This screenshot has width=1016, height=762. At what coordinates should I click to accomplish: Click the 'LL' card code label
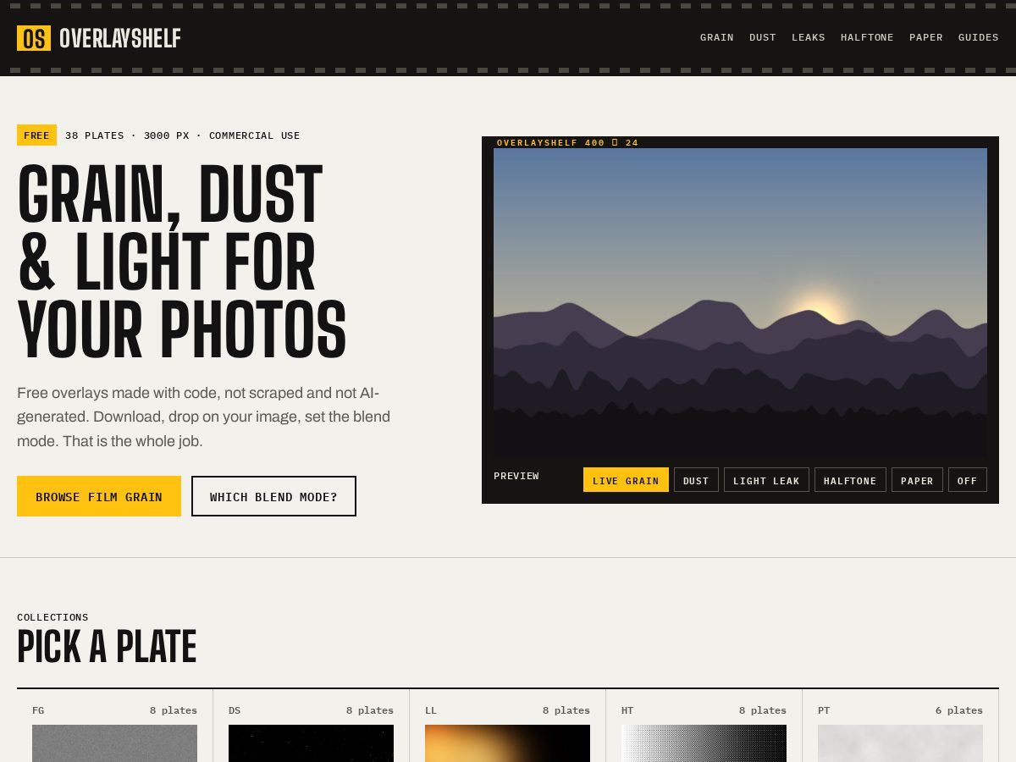click(x=431, y=710)
